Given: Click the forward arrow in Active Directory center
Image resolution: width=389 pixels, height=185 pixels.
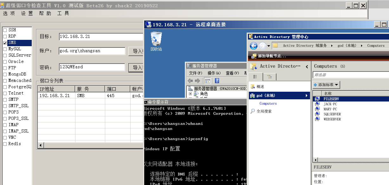Looking at the screenshot, I should 263,46.
